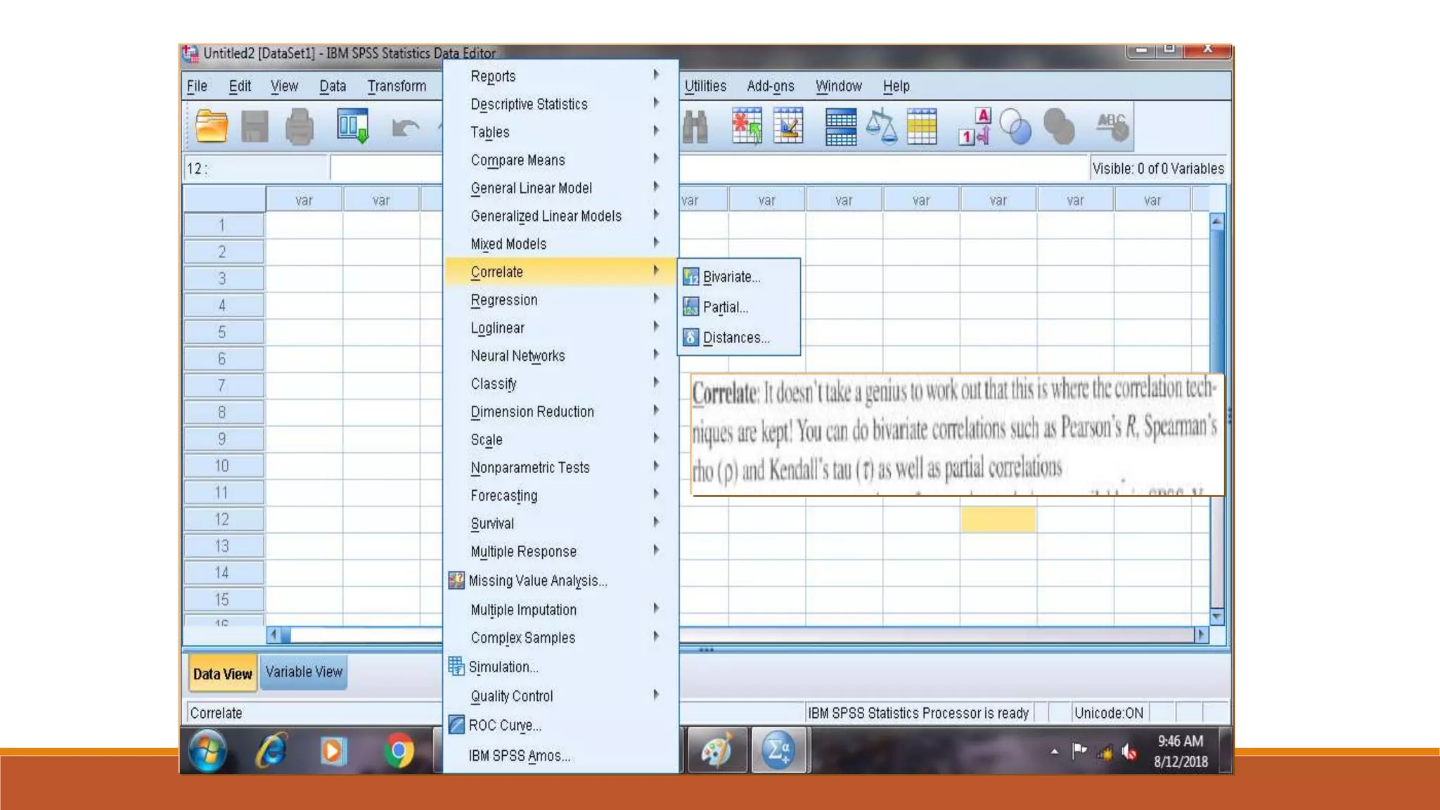
Task: Open the ROC Curve dialog
Action: tap(504, 725)
